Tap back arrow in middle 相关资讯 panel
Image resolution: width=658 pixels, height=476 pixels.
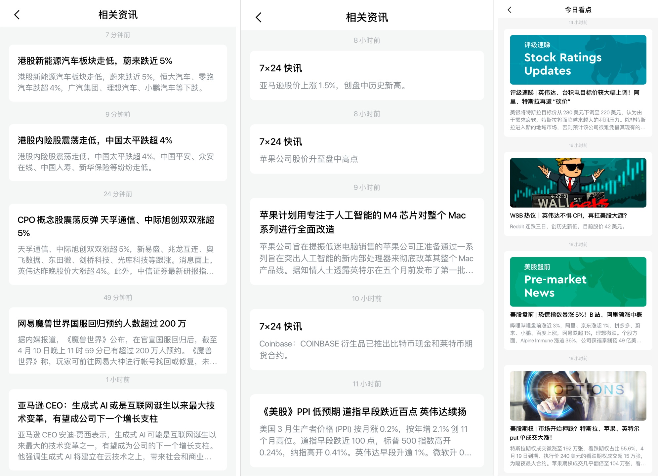point(259,18)
